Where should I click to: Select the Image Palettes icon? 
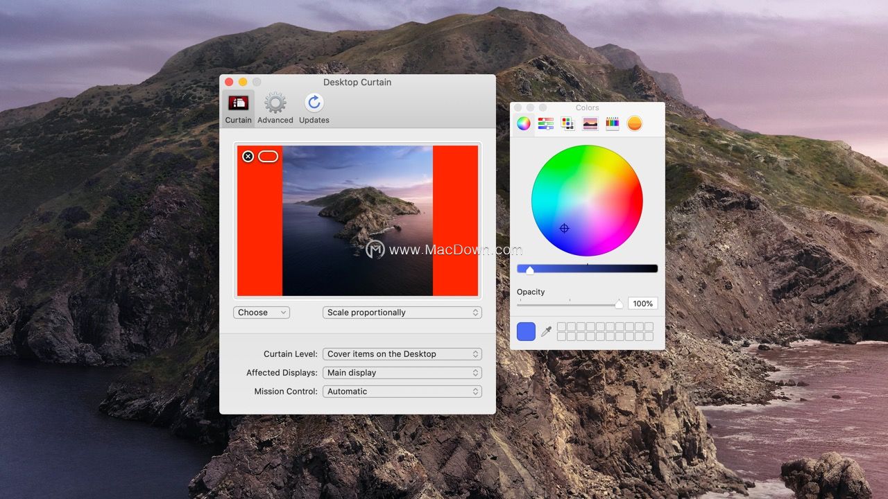590,123
